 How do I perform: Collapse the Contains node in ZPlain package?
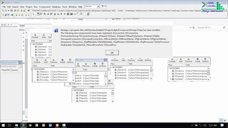click(73, 90)
